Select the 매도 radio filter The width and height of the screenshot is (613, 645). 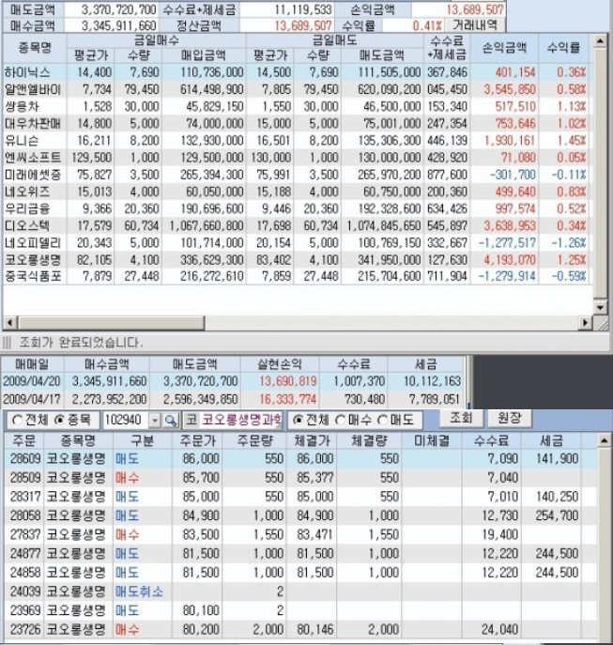382,421
